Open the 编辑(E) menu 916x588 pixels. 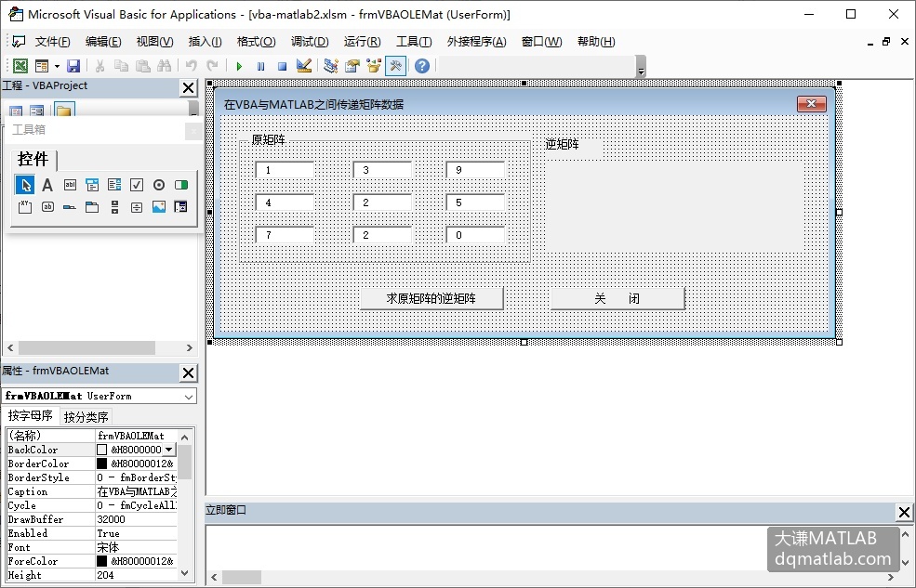pyautogui.click(x=103, y=42)
